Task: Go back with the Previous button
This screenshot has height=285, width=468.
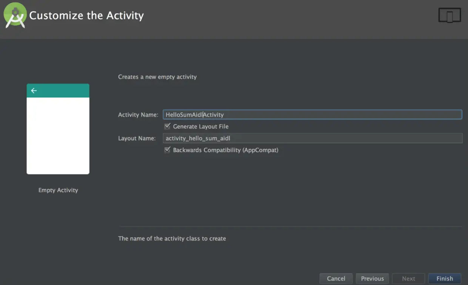Action: (x=372, y=279)
